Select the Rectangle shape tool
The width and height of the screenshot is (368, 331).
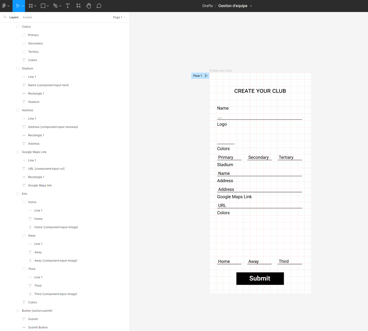click(x=43, y=6)
